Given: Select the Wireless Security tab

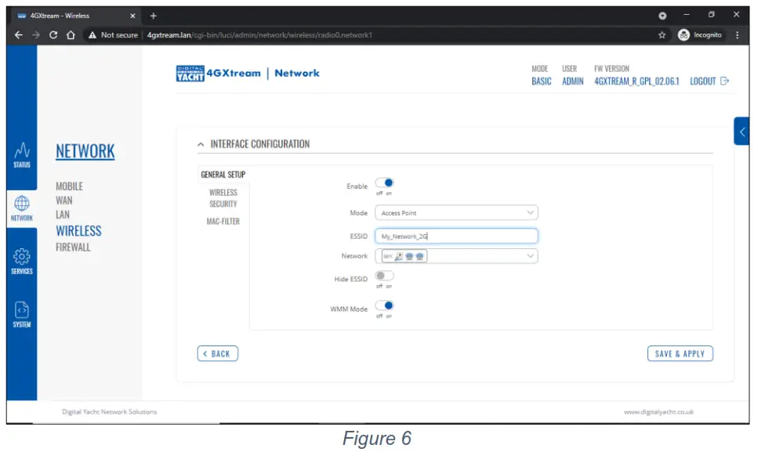Looking at the screenshot, I should [223, 198].
